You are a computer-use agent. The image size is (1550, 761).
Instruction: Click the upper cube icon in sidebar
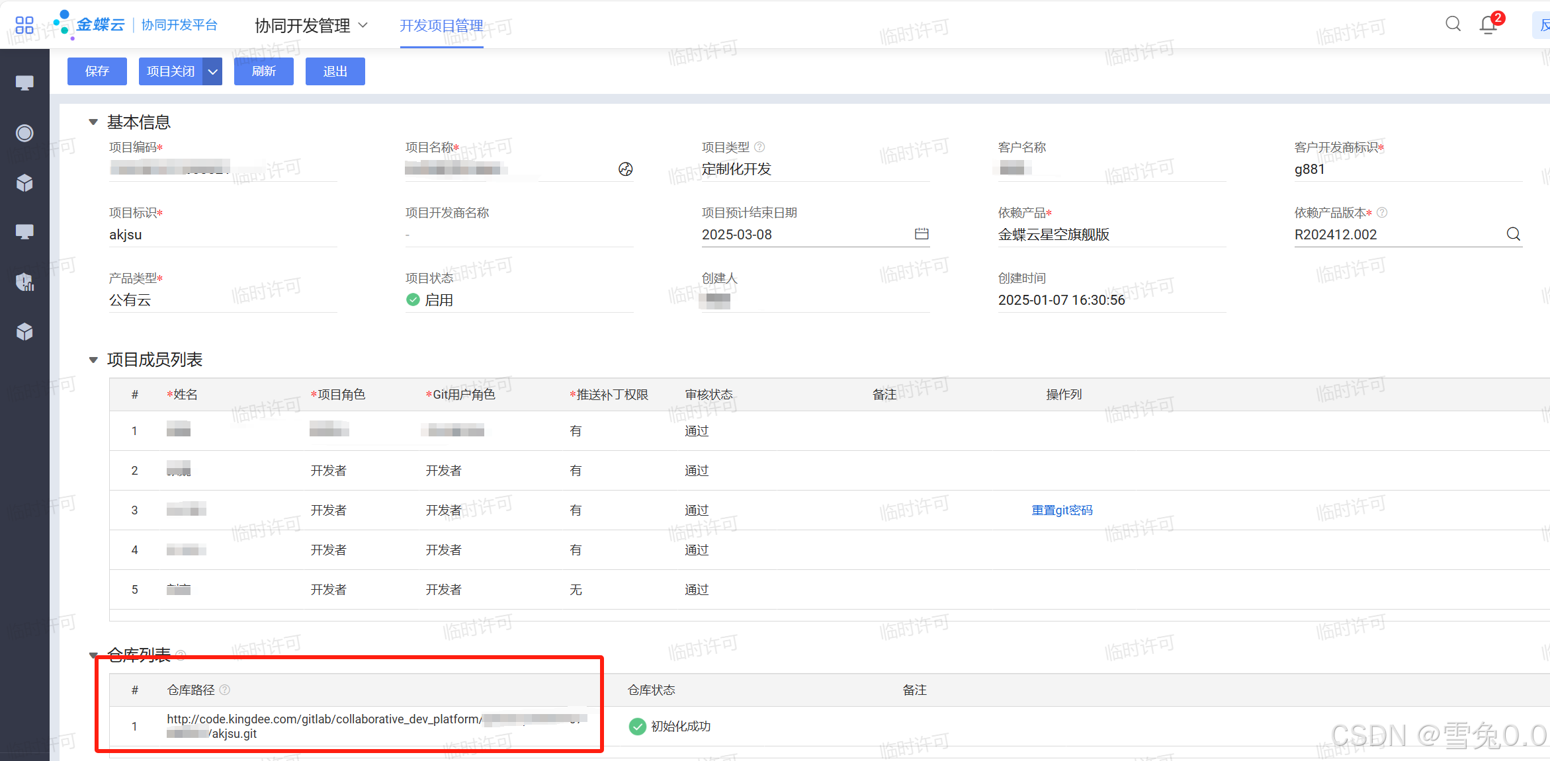pos(24,182)
